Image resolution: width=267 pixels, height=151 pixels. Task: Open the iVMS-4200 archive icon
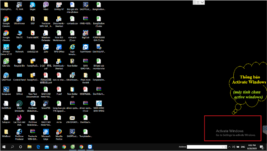click(85, 20)
